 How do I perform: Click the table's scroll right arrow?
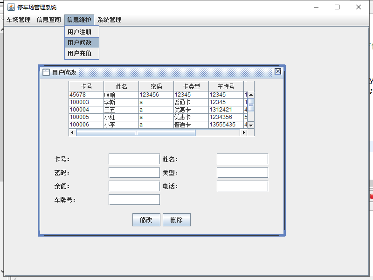[243, 133]
